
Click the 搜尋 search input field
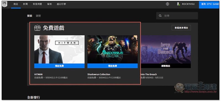177,16
